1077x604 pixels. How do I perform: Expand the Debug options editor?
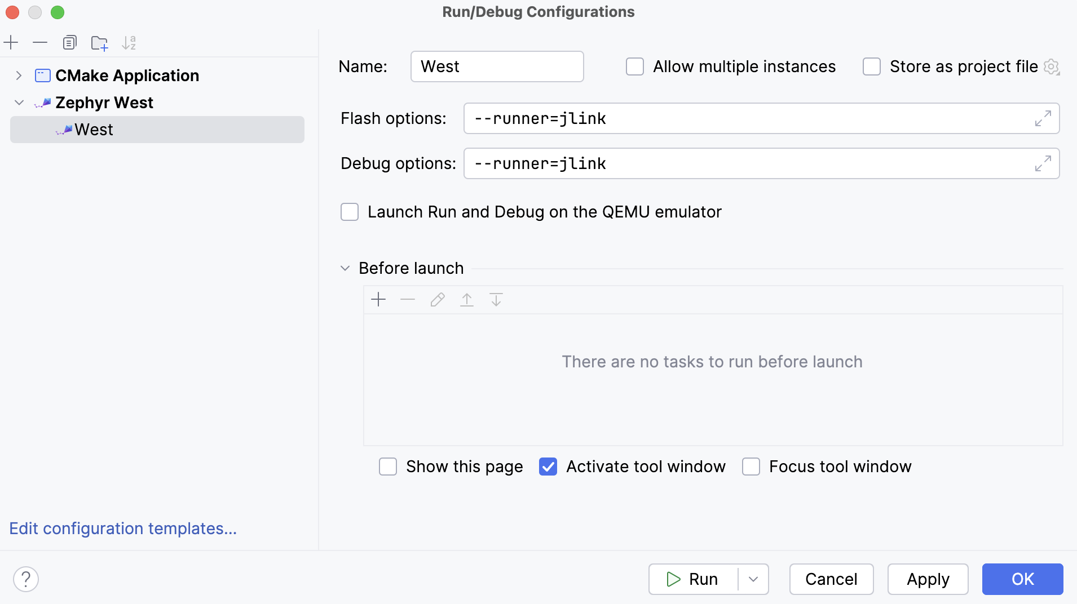coord(1044,163)
